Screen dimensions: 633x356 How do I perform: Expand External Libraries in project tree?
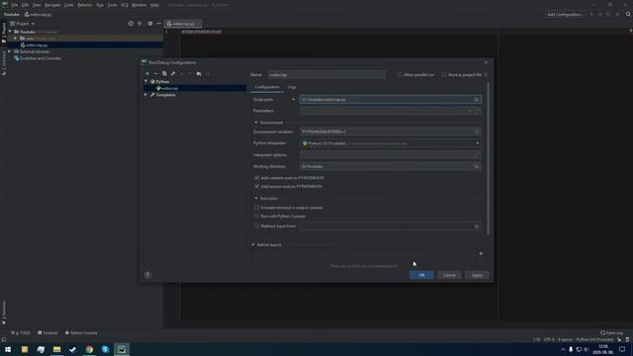[10, 51]
